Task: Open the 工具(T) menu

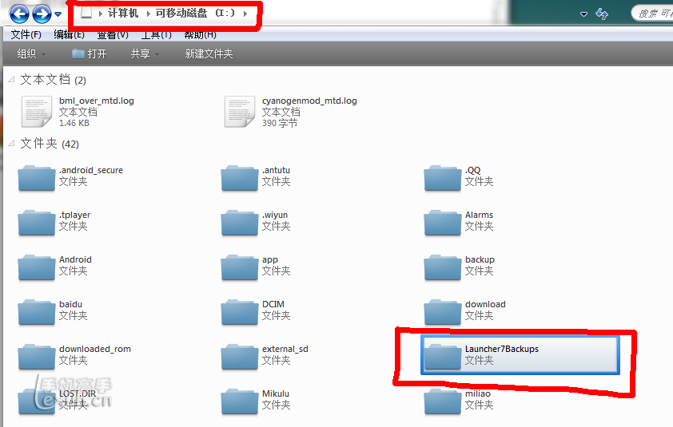Action: pos(156,35)
